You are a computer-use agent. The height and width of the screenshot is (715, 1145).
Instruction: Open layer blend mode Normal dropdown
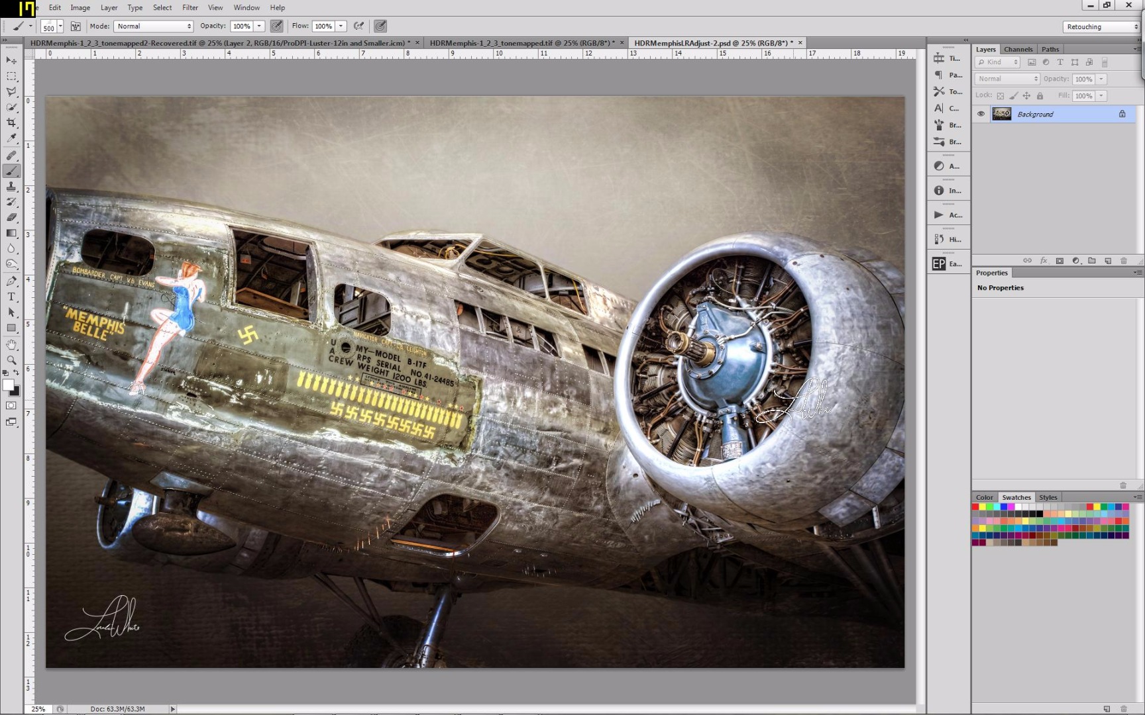[x=1007, y=79]
